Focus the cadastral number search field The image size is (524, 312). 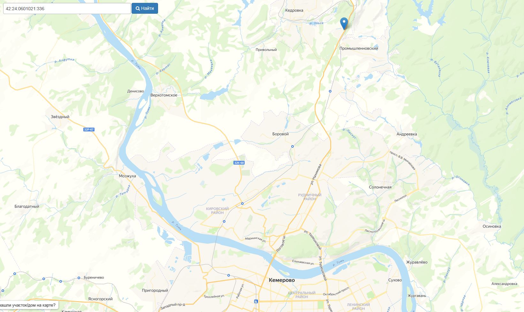point(67,8)
